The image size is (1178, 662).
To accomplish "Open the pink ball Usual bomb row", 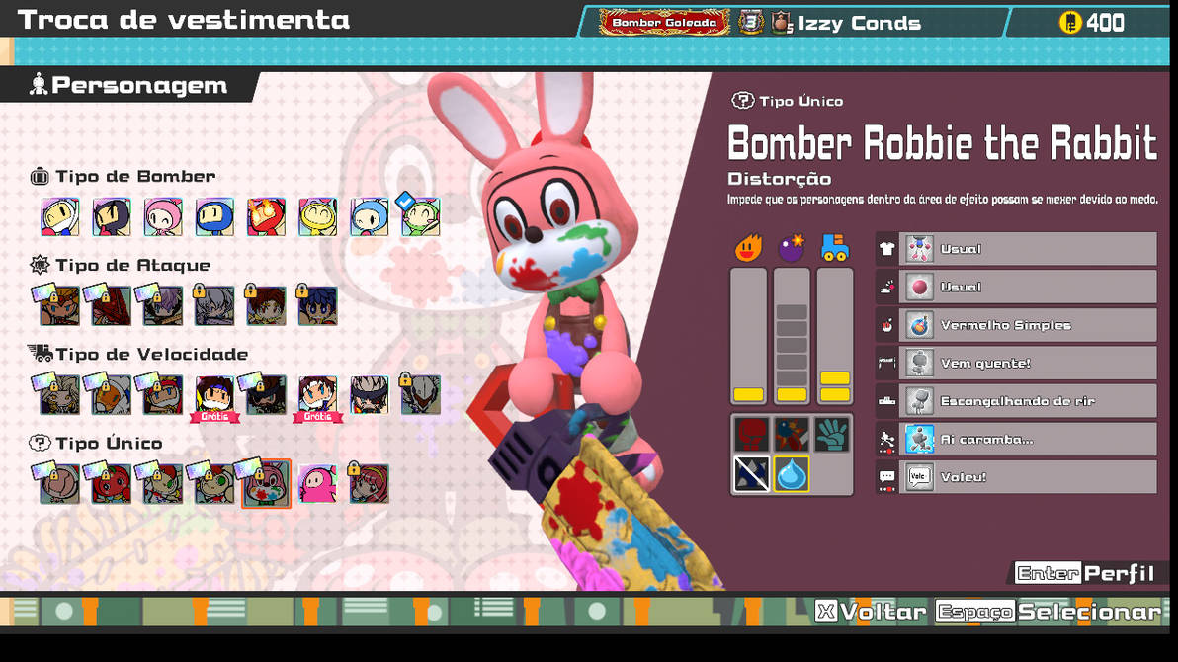I will (x=1017, y=288).
